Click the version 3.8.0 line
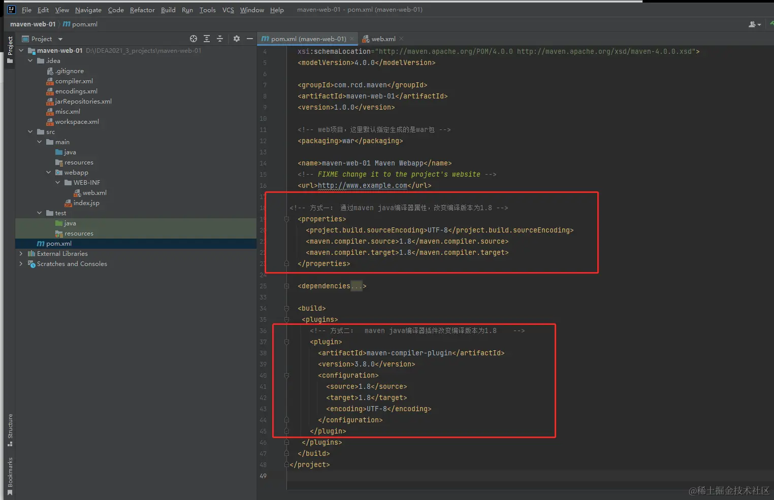The image size is (774, 500). [366, 364]
